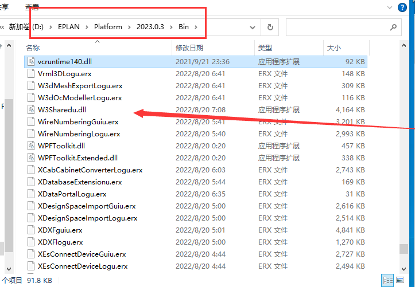Select the XDXFguiu.erx file icon
The image size is (415, 287).
coord(31,230)
